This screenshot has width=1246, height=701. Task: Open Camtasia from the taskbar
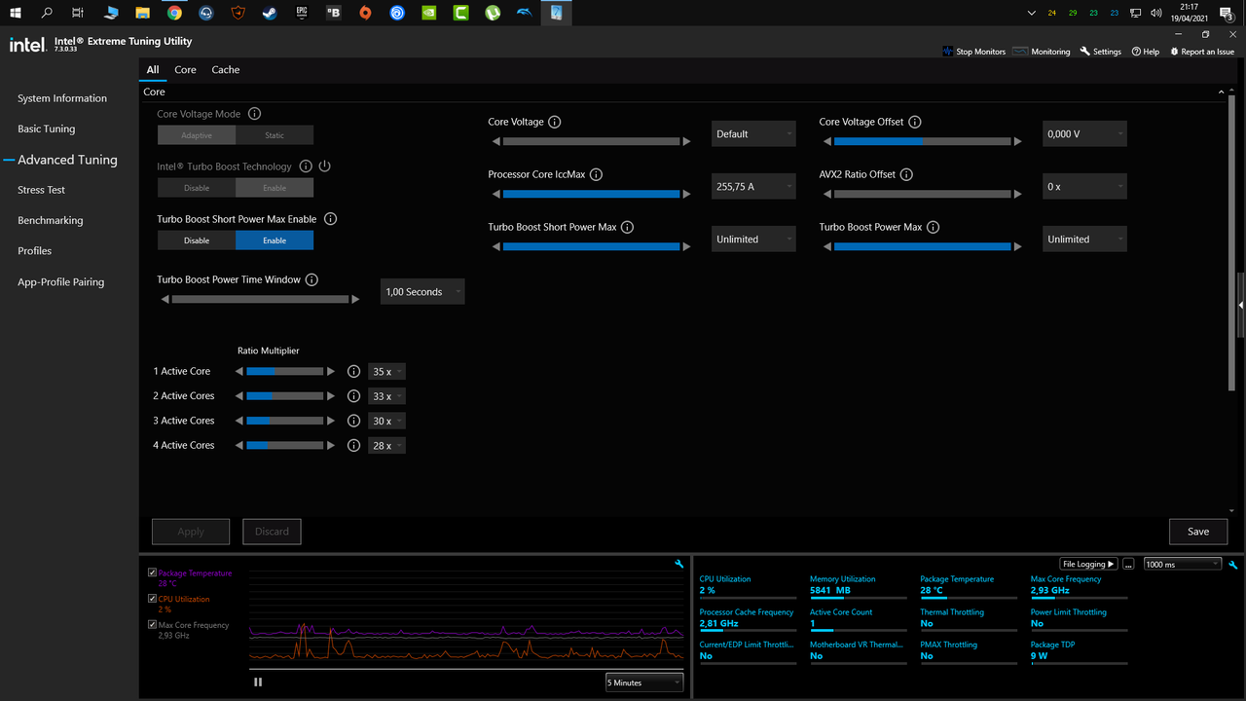coord(460,13)
